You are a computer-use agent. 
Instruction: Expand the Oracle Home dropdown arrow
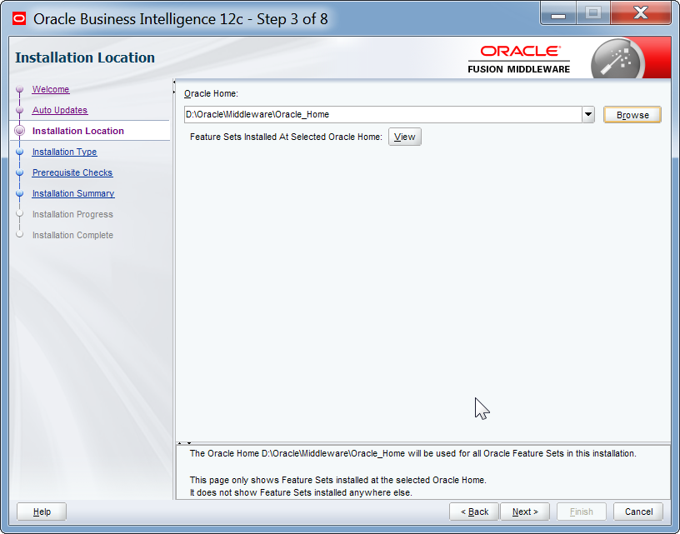click(588, 114)
